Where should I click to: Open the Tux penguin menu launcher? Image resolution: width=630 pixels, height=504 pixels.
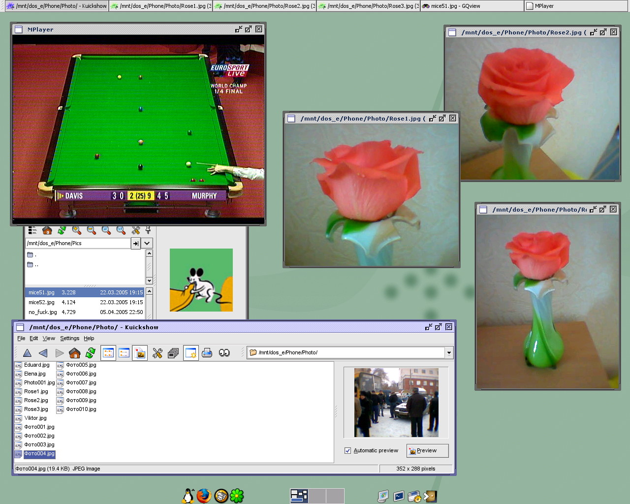pos(188,496)
